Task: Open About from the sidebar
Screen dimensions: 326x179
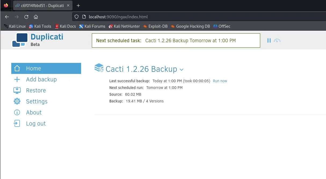Action: point(34,112)
